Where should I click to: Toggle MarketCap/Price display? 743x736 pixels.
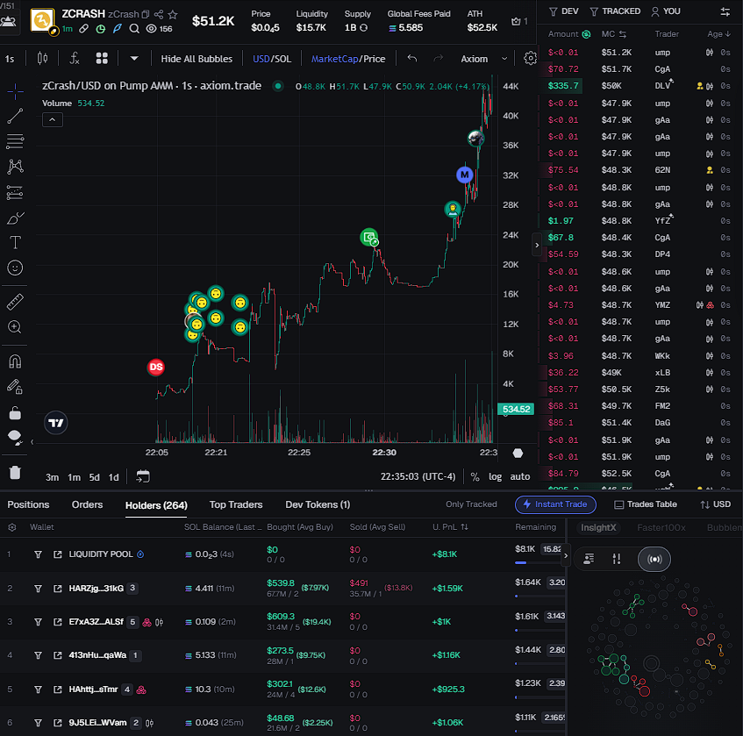pos(347,59)
